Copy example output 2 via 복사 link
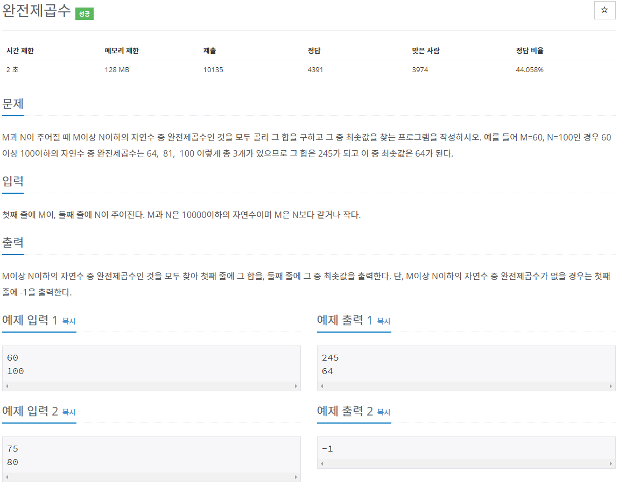The width and height of the screenshot is (619, 486). (384, 412)
